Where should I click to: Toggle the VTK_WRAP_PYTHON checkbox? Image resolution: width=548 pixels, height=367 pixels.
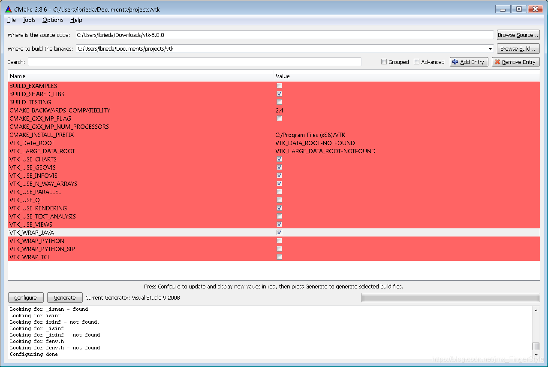click(279, 241)
